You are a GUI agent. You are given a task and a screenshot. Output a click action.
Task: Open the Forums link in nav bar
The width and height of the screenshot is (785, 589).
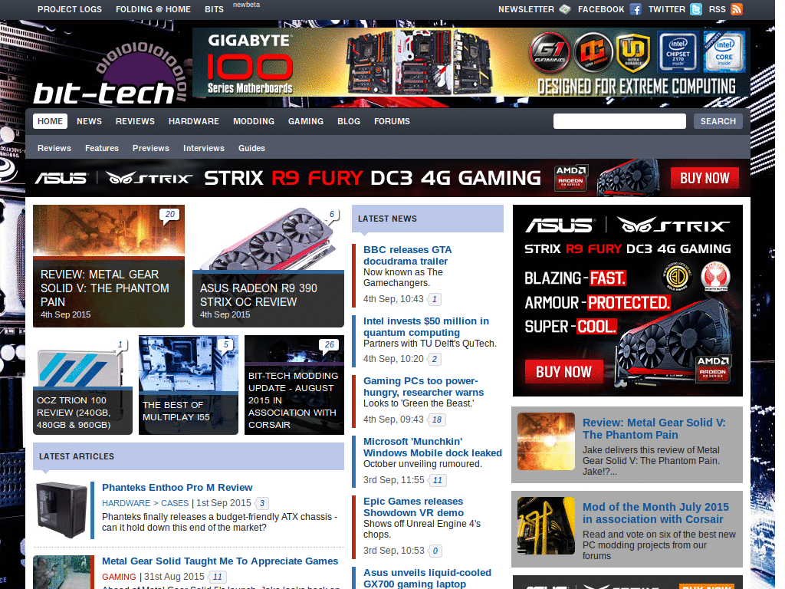click(x=392, y=121)
